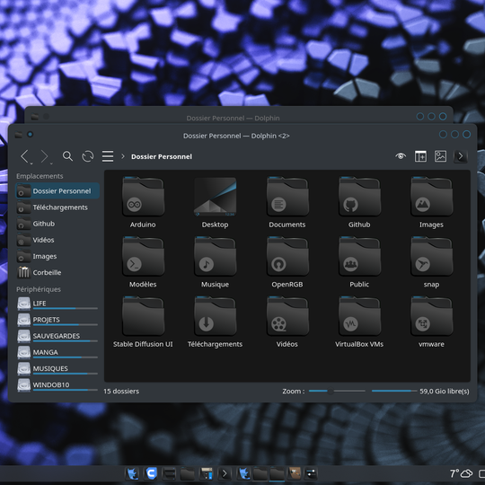Click the search magnifier icon in toolbar
Image resolution: width=485 pixels, height=485 pixels.
(x=67, y=156)
